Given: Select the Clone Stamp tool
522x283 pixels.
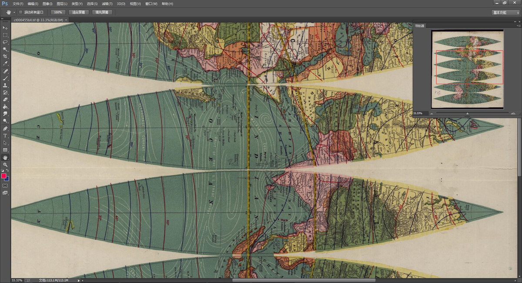Looking at the screenshot, I should pos(5,85).
